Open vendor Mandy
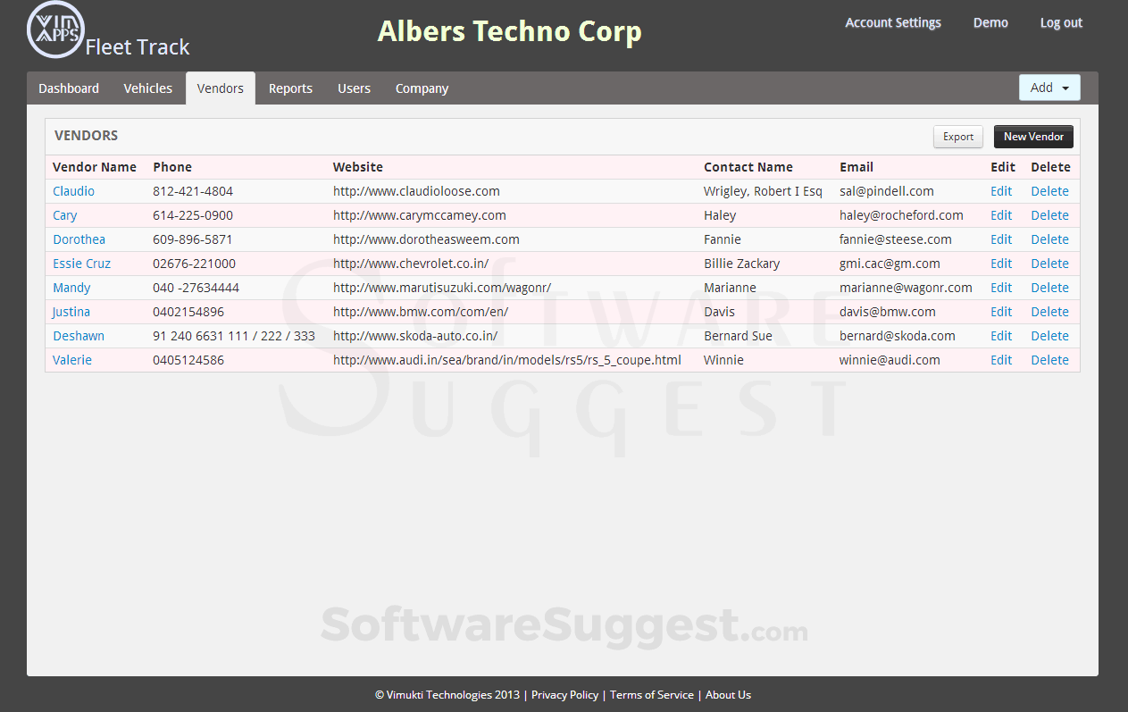This screenshot has width=1128, height=712. click(x=71, y=288)
